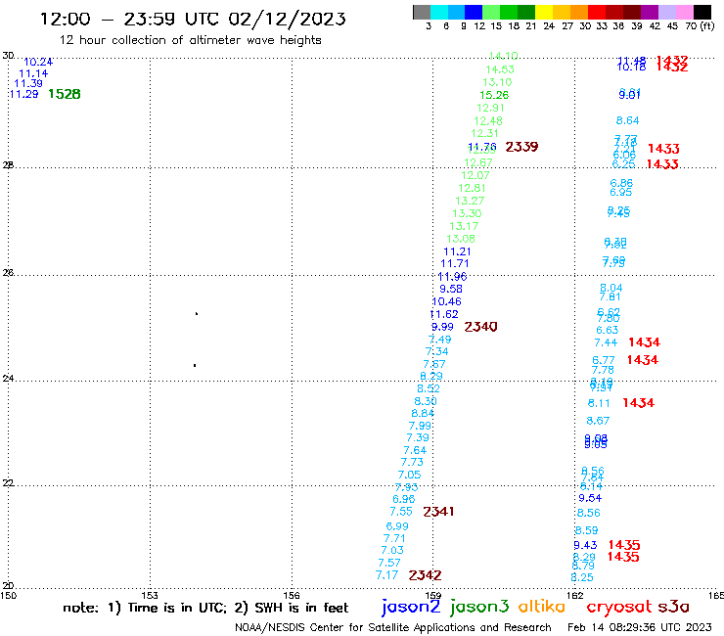
Task: Click the wave height value '8.64'
Action: point(627,121)
